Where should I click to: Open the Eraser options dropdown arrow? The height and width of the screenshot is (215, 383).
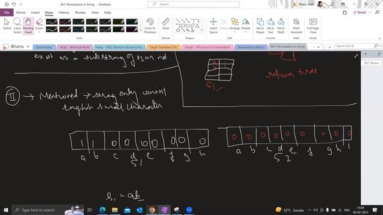point(39,32)
